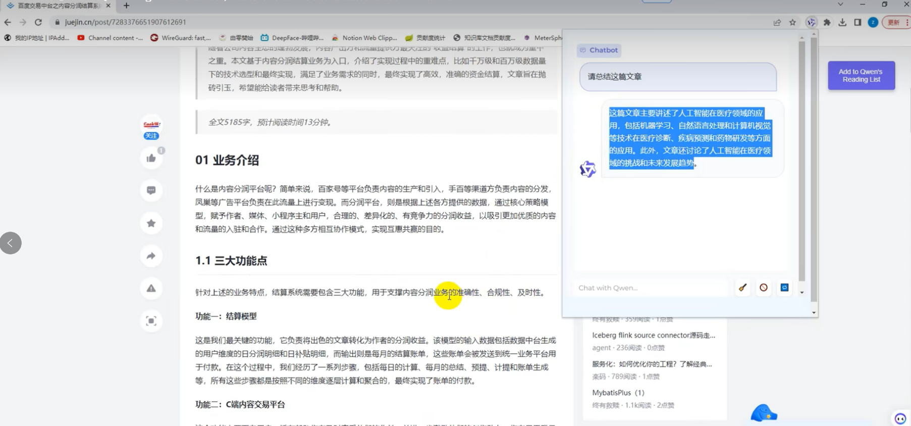This screenshot has height=426, width=911.
Task: Bookmark this page with the star icon
Action: point(792,22)
